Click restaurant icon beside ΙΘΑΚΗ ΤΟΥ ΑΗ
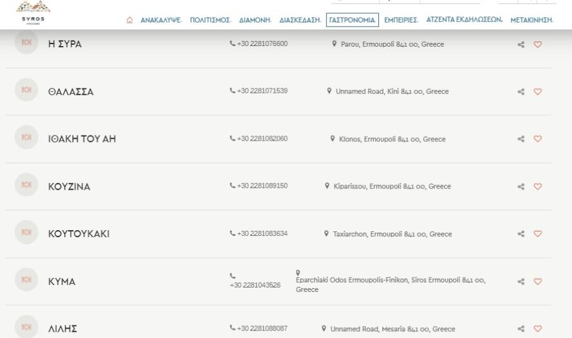This screenshot has width=572, height=338. (x=27, y=139)
